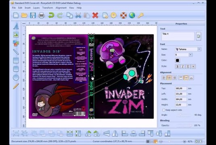
Task: Align objects to left edge
Action: click(x=125, y=133)
